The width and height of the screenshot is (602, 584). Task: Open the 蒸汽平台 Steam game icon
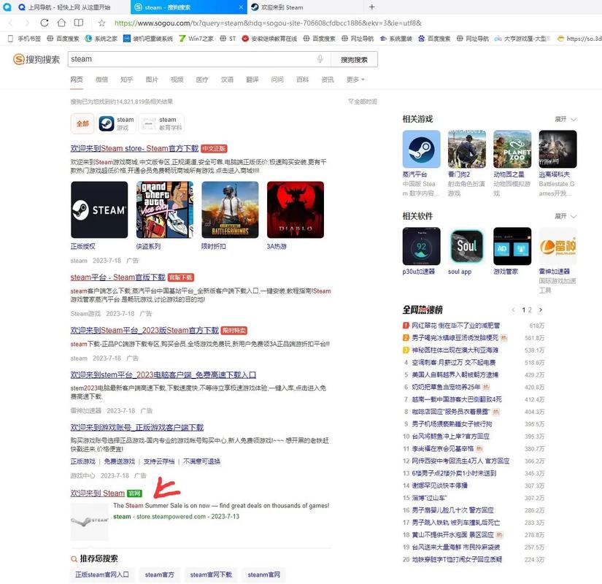click(421, 149)
